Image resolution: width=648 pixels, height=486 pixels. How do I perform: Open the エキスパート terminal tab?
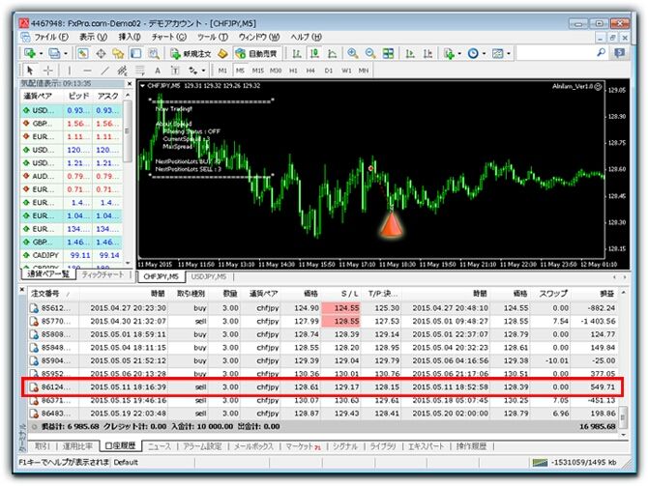click(x=427, y=446)
